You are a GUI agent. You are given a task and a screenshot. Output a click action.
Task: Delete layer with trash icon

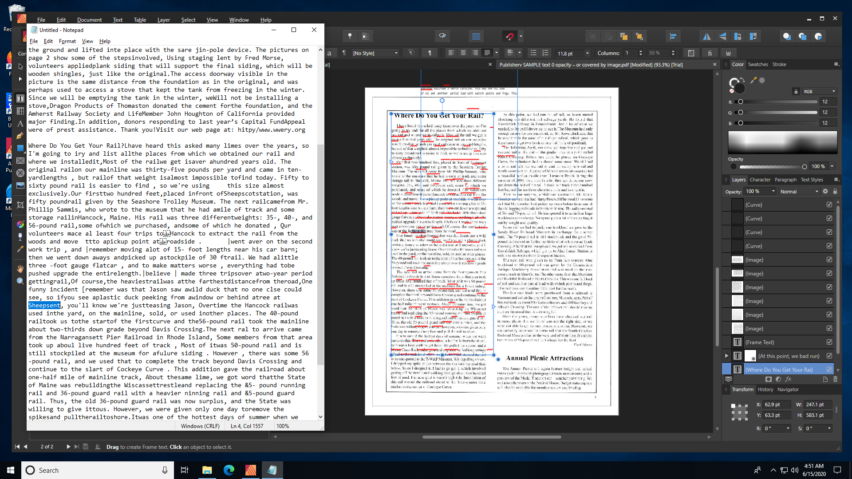(835, 379)
